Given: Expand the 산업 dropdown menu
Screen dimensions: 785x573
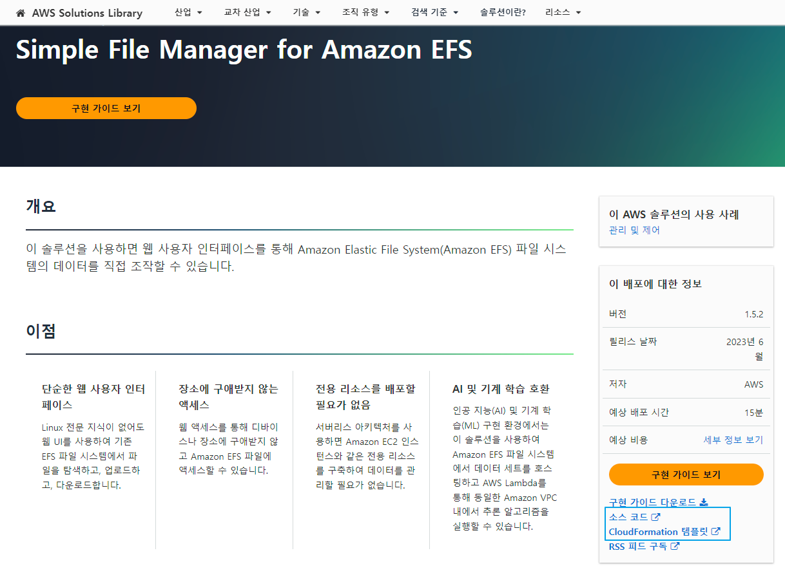Looking at the screenshot, I should click(x=188, y=12).
